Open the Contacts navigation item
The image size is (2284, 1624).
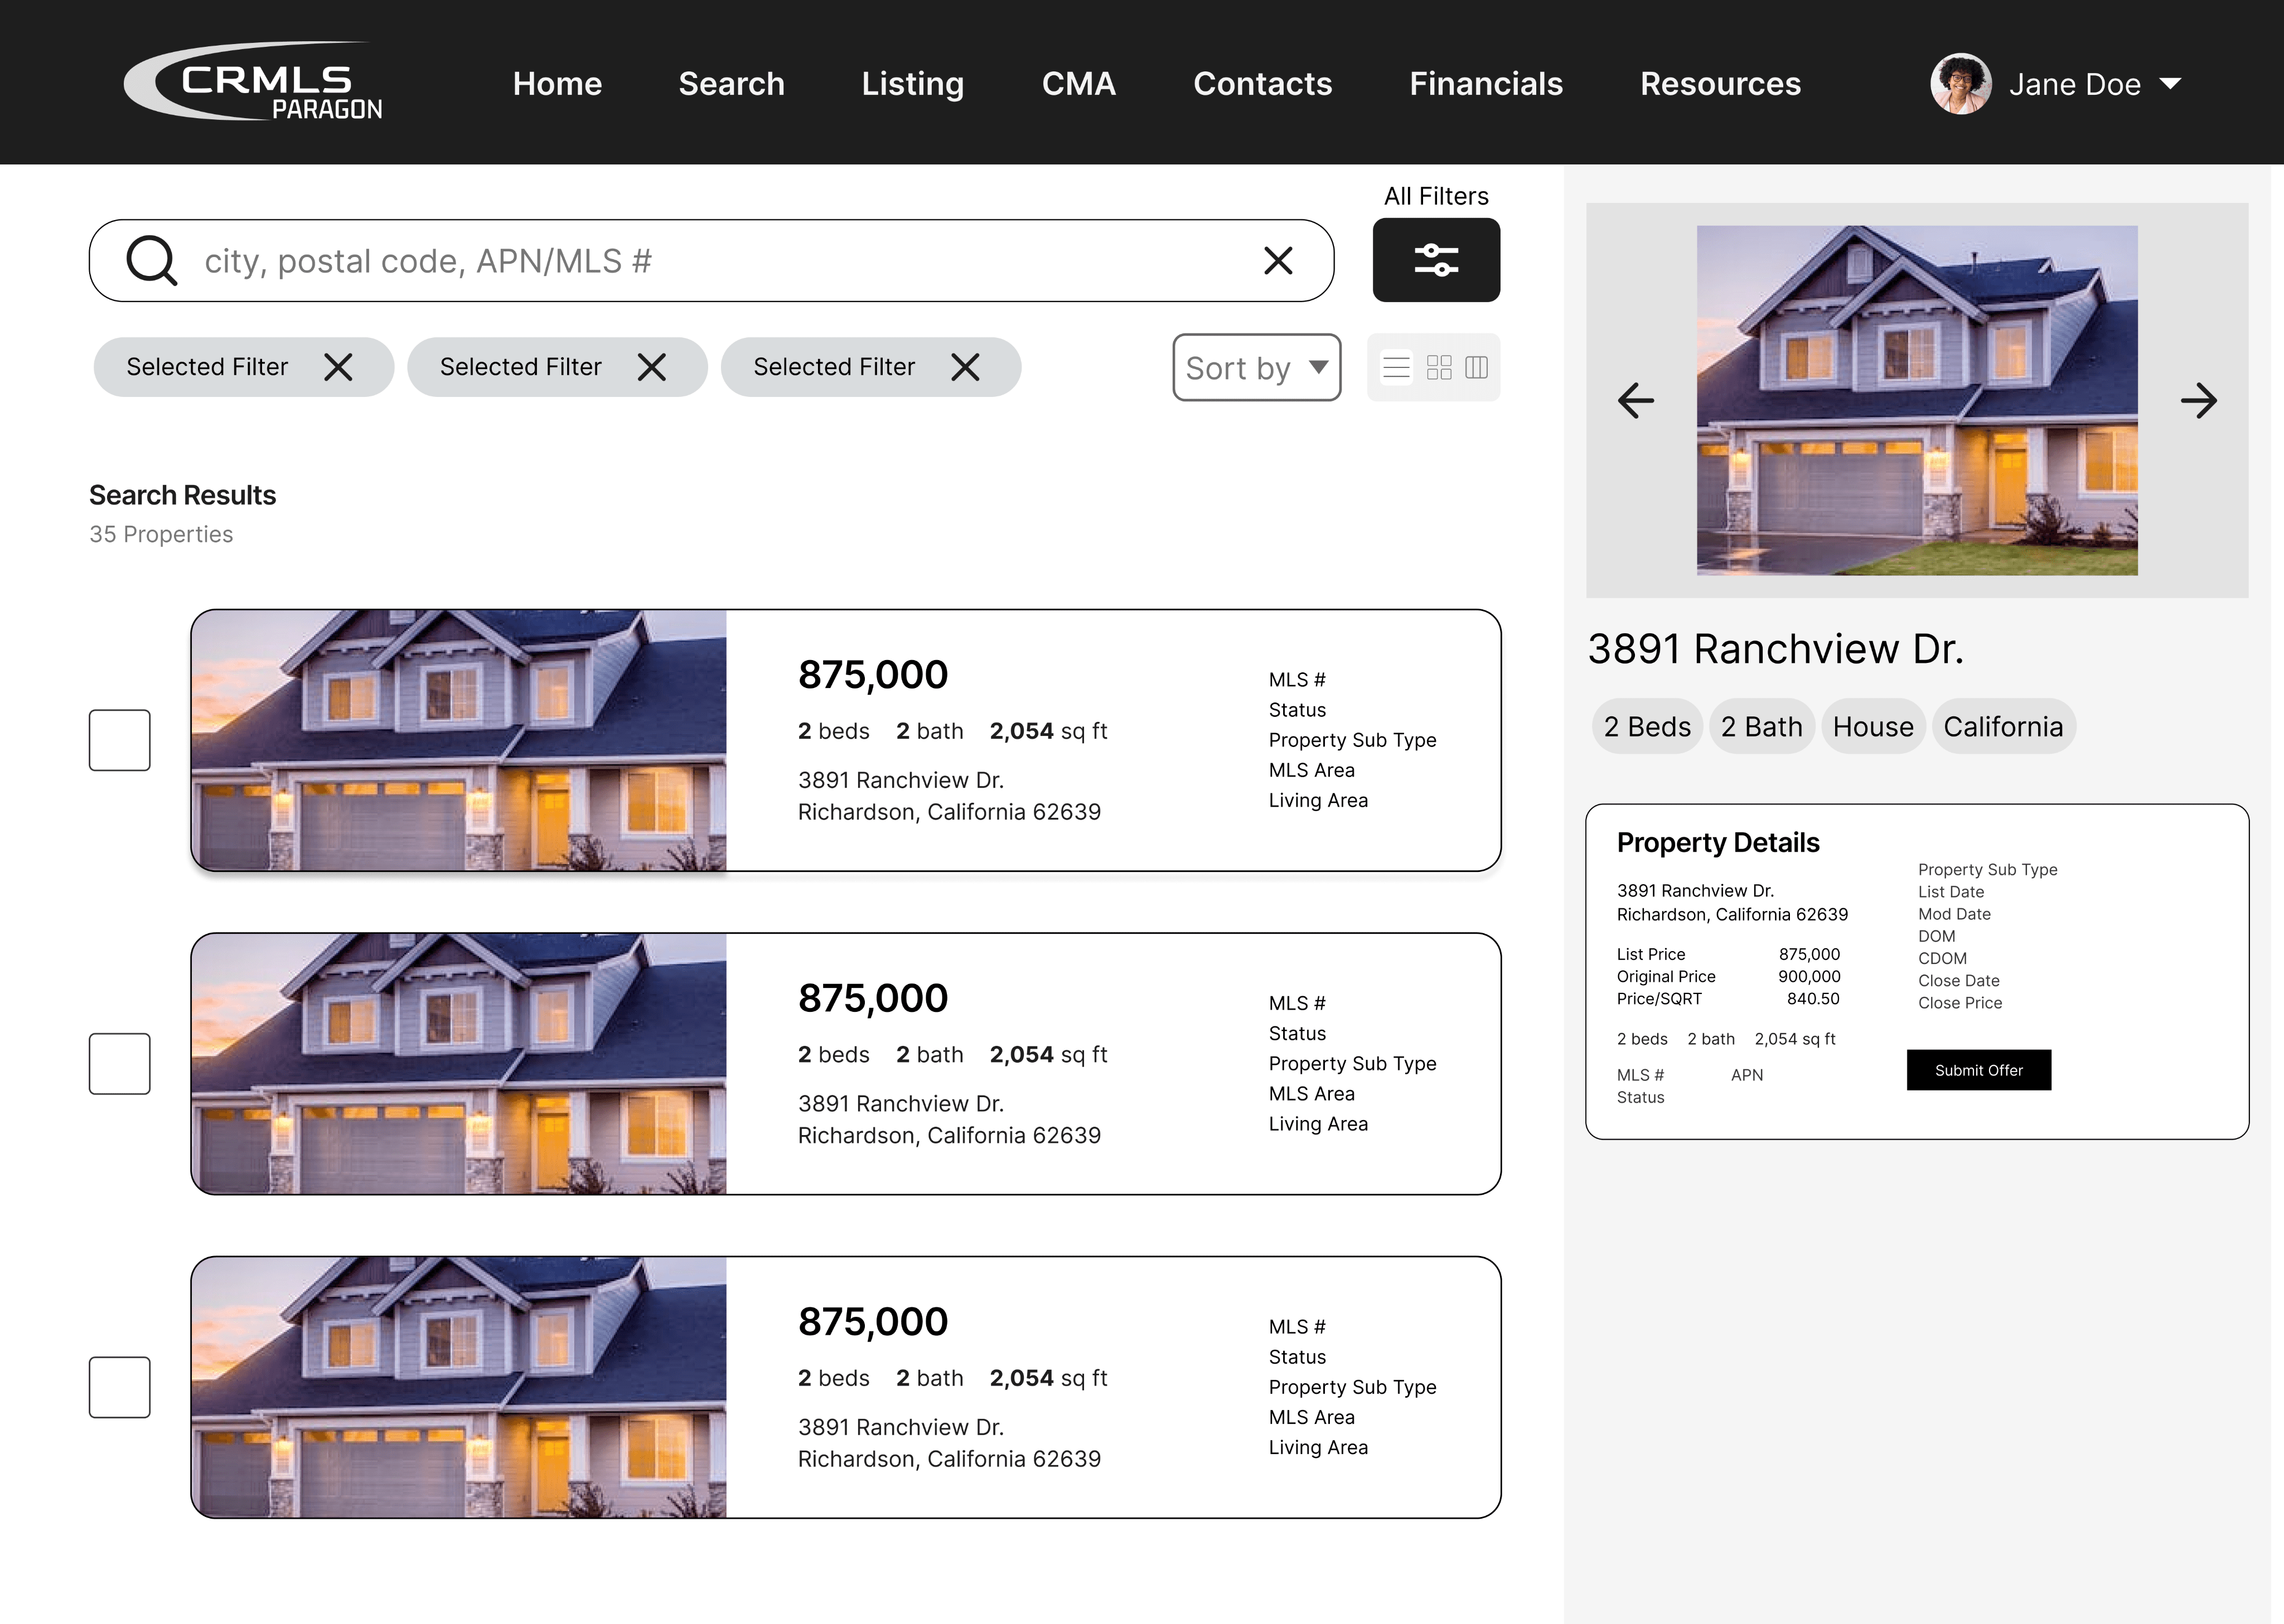(x=1262, y=84)
